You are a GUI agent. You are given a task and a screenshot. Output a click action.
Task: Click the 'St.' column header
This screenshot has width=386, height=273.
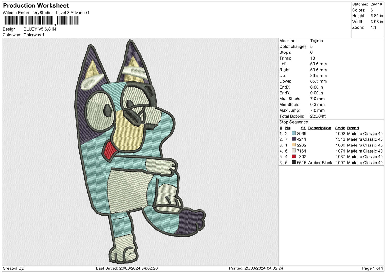[303, 128]
